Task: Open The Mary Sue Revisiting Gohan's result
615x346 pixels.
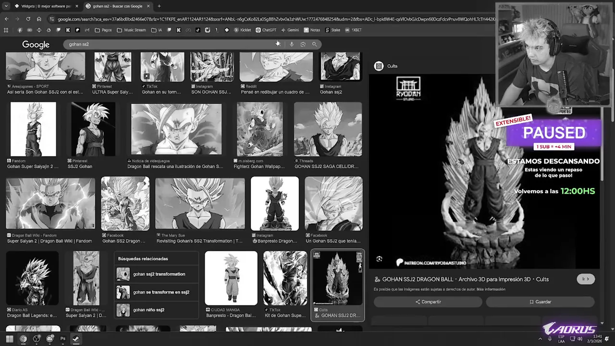Action: tap(200, 203)
